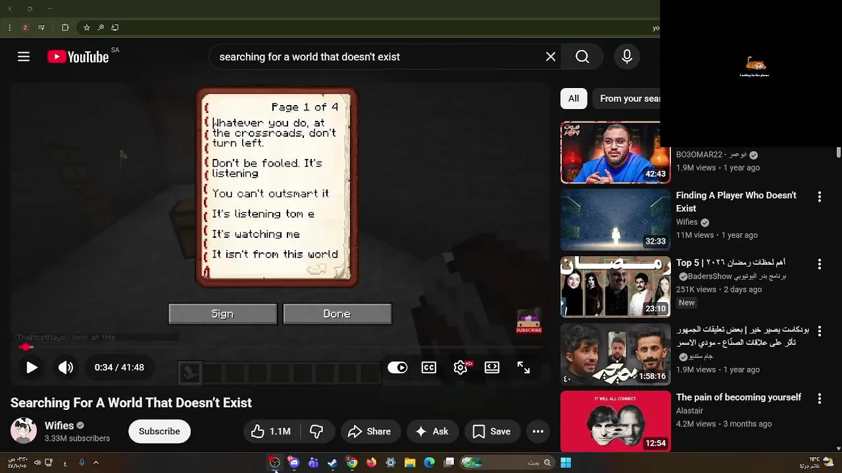The width and height of the screenshot is (842, 473).
Task: Click microphone icon in system tray
Action: pos(82,462)
